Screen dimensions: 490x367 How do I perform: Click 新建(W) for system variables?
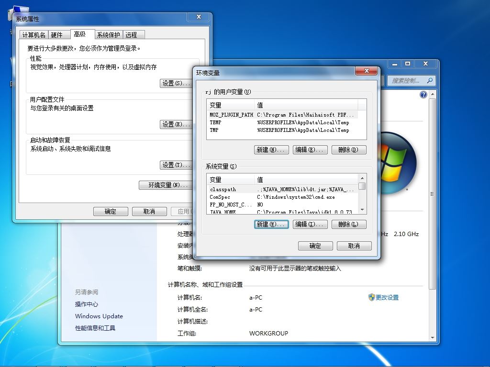click(271, 225)
